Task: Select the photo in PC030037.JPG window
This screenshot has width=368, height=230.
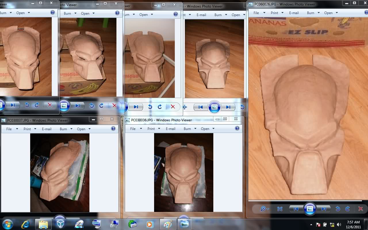Action: click(60, 172)
